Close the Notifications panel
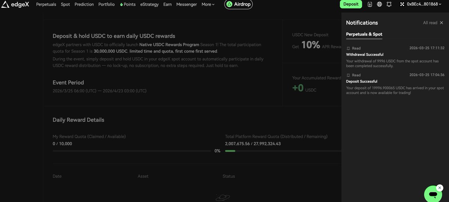 [x=442, y=23]
